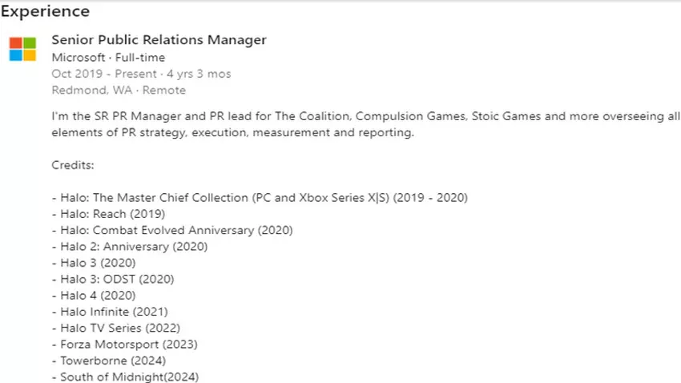Select the Halo 4 (2020) credit
Image resolution: width=681 pixels, height=383 pixels.
pyautogui.click(x=94, y=295)
